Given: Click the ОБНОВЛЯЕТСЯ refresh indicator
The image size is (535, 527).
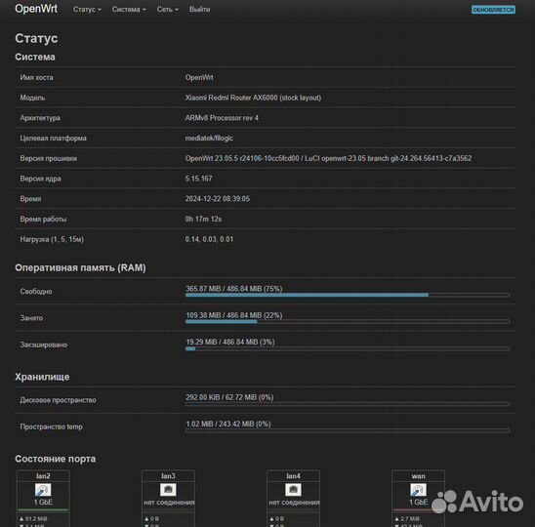Looking at the screenshot, I should click(x=493, y=10).
